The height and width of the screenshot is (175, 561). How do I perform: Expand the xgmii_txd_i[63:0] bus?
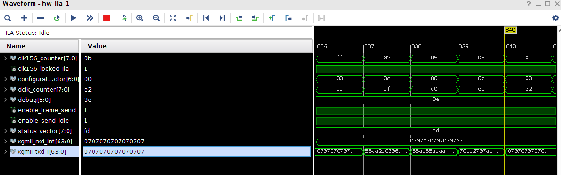point(5,152)
